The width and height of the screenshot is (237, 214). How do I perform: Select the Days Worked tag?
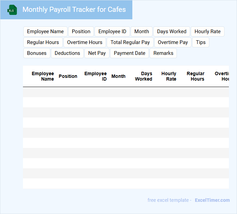pyautogui.click(x=172, y=31)
